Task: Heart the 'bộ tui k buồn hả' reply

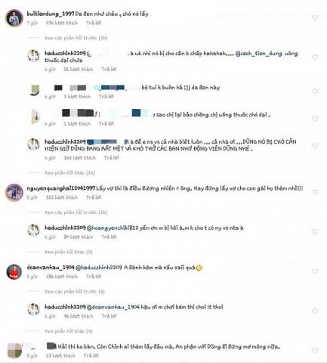Action: click(315, 92)
